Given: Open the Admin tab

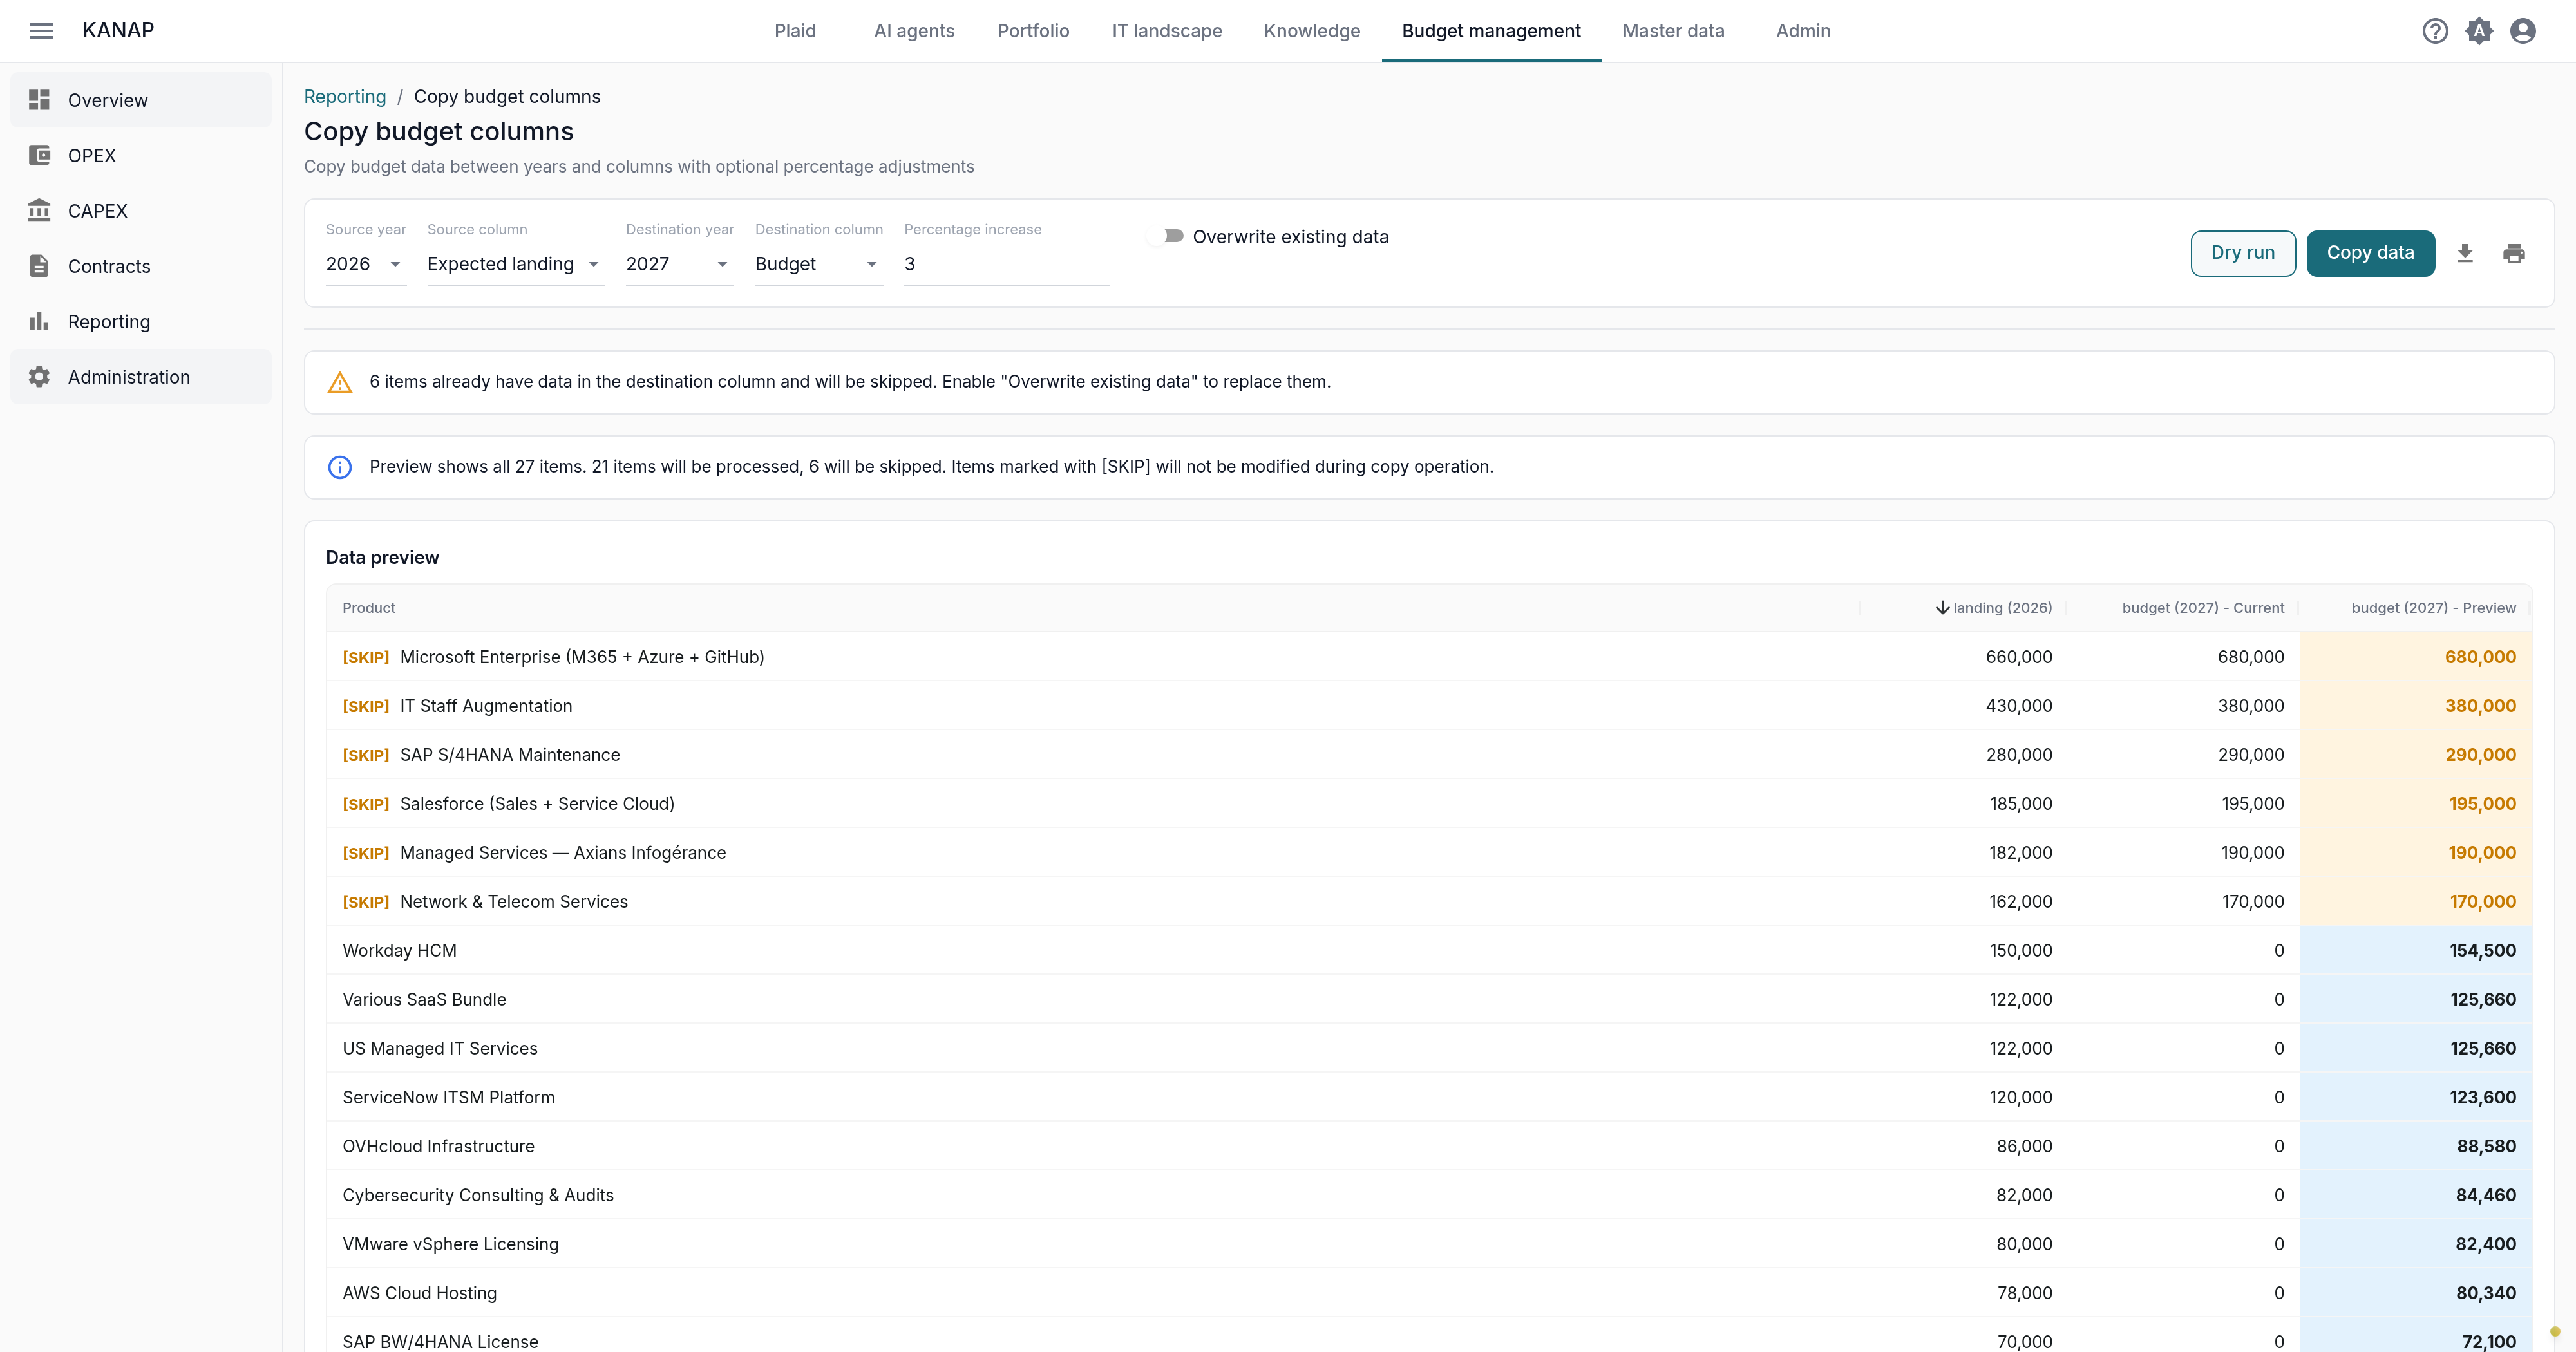Looking at the screenshot, I should pos(1803,31).
